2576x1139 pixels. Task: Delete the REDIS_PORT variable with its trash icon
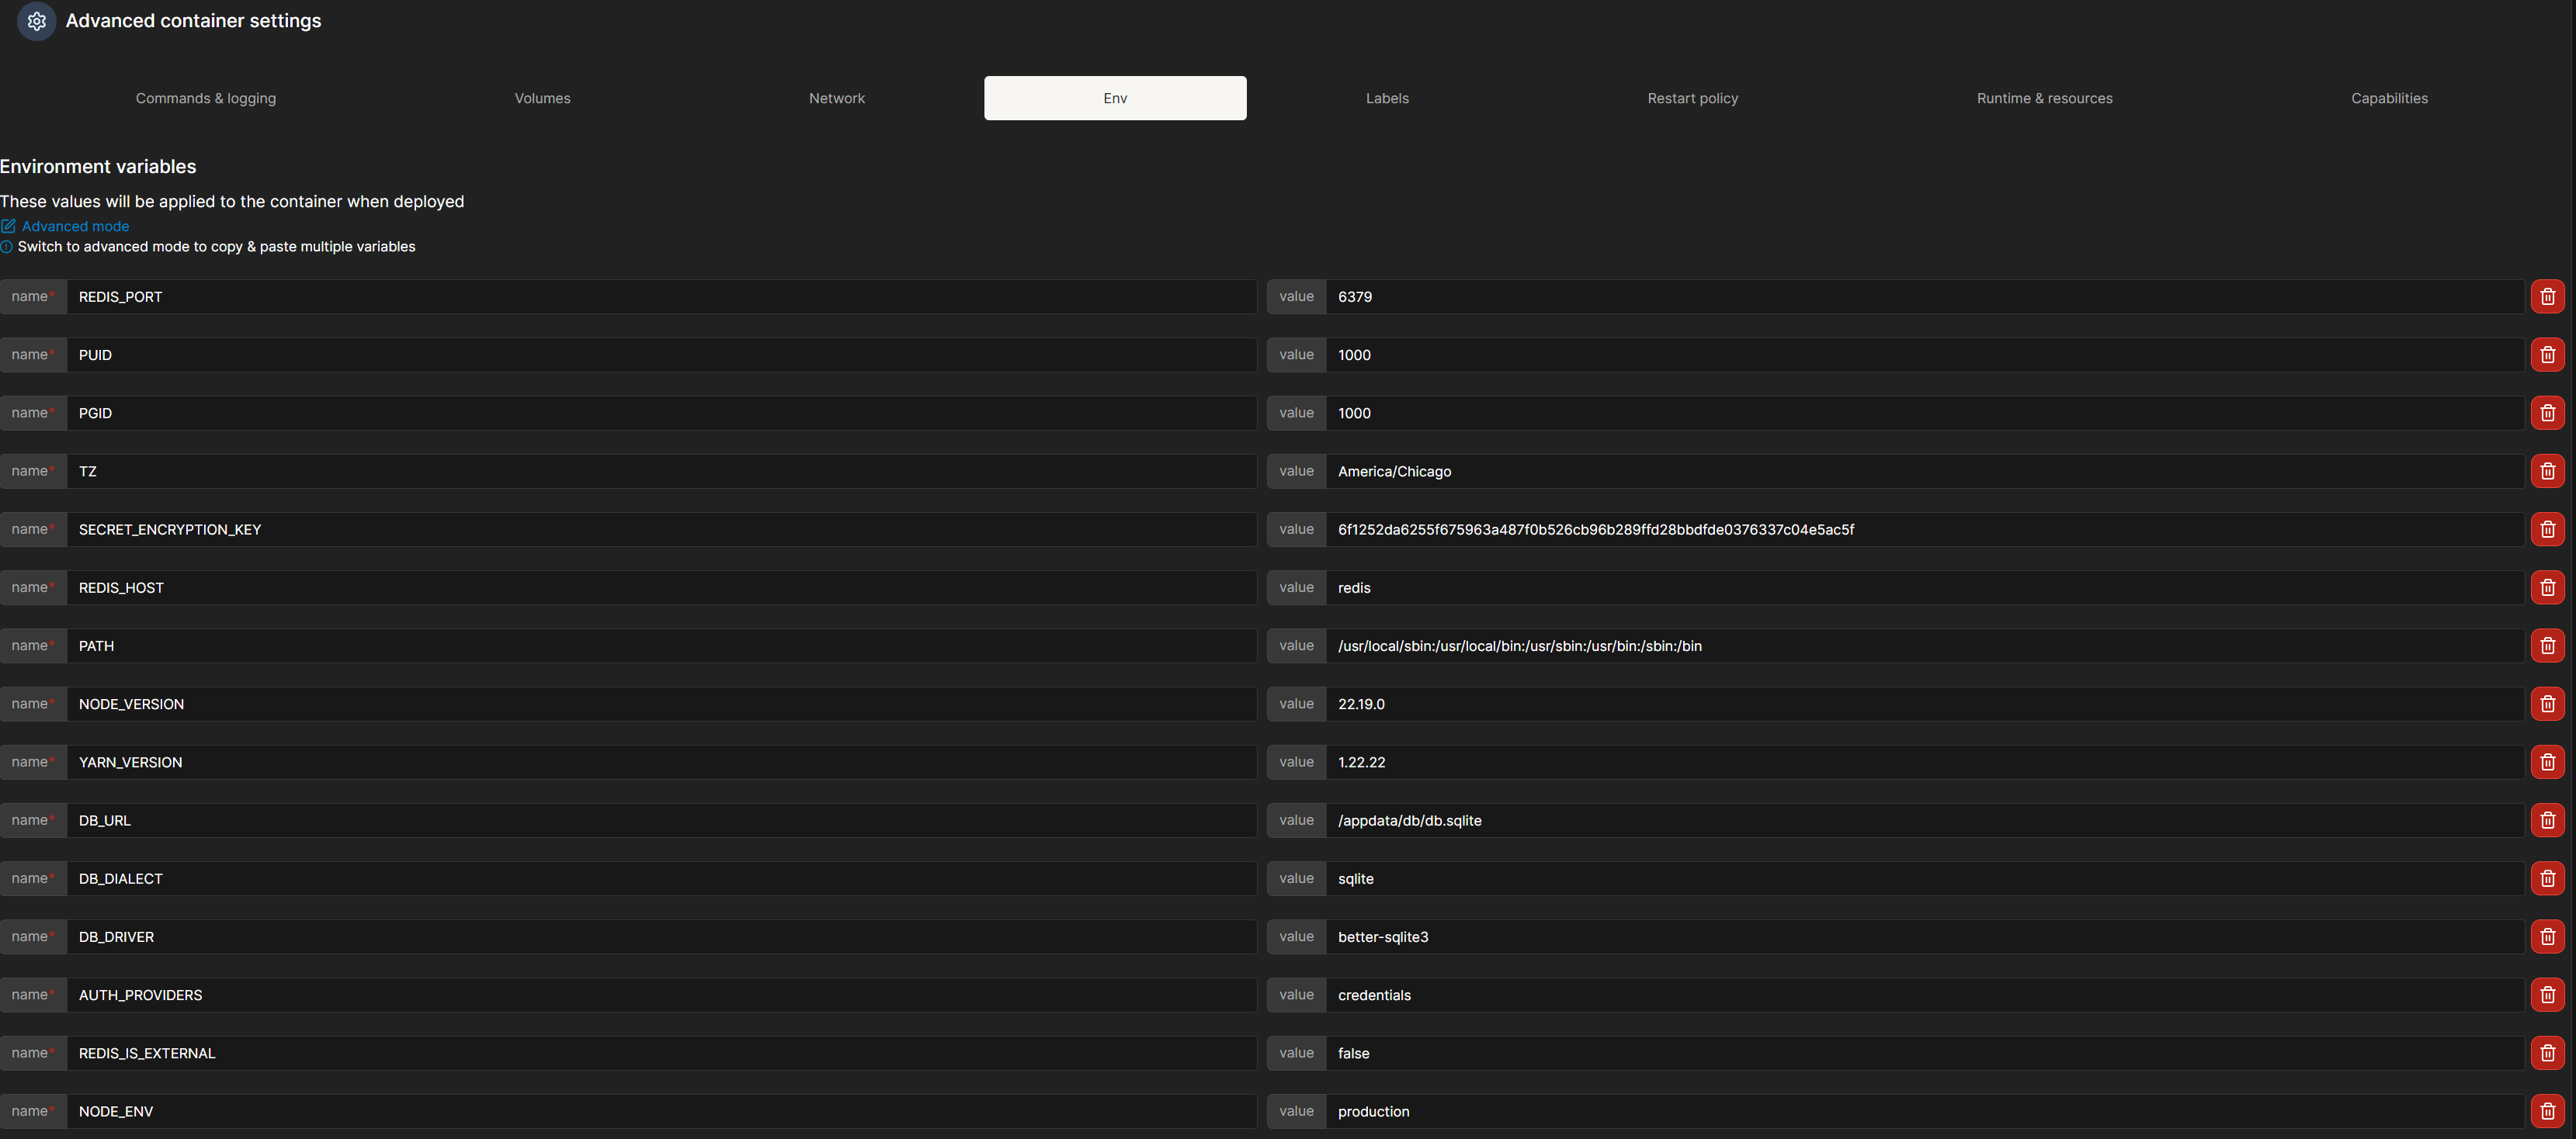[x=2547, y=296]
